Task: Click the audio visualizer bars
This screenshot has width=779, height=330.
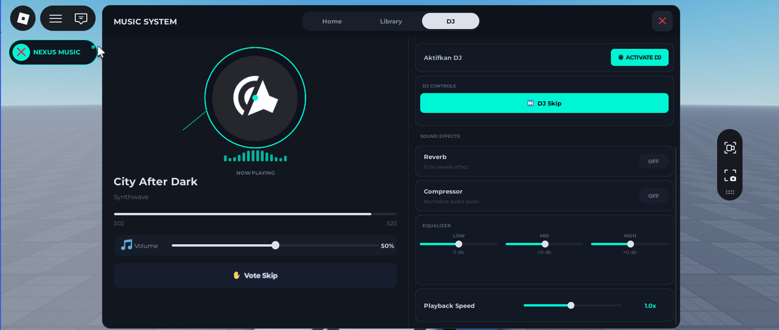Action: click(x=255, y=156)
